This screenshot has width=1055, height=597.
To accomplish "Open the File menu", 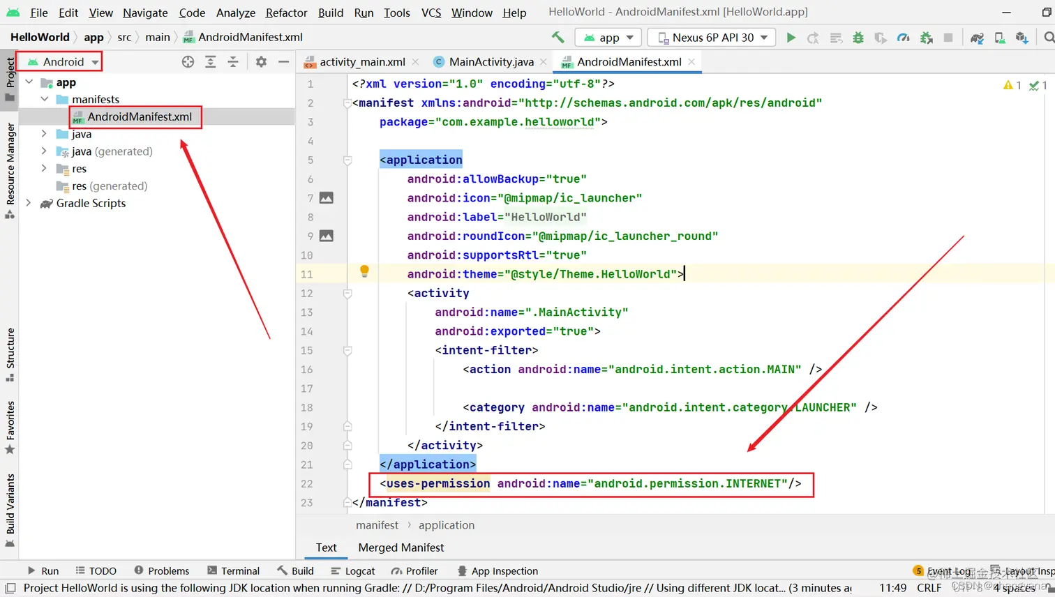I will tap(39, 13).
